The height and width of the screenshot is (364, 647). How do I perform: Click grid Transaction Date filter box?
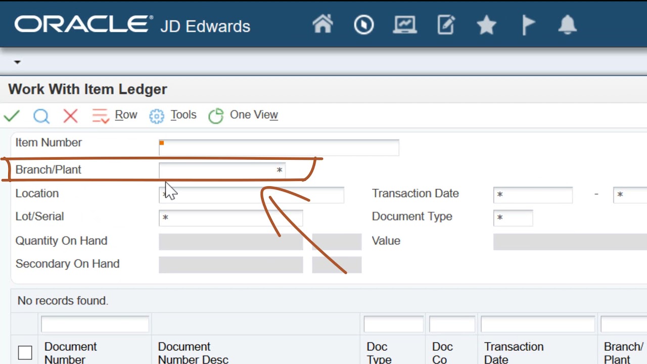click(x=538, y=324)
